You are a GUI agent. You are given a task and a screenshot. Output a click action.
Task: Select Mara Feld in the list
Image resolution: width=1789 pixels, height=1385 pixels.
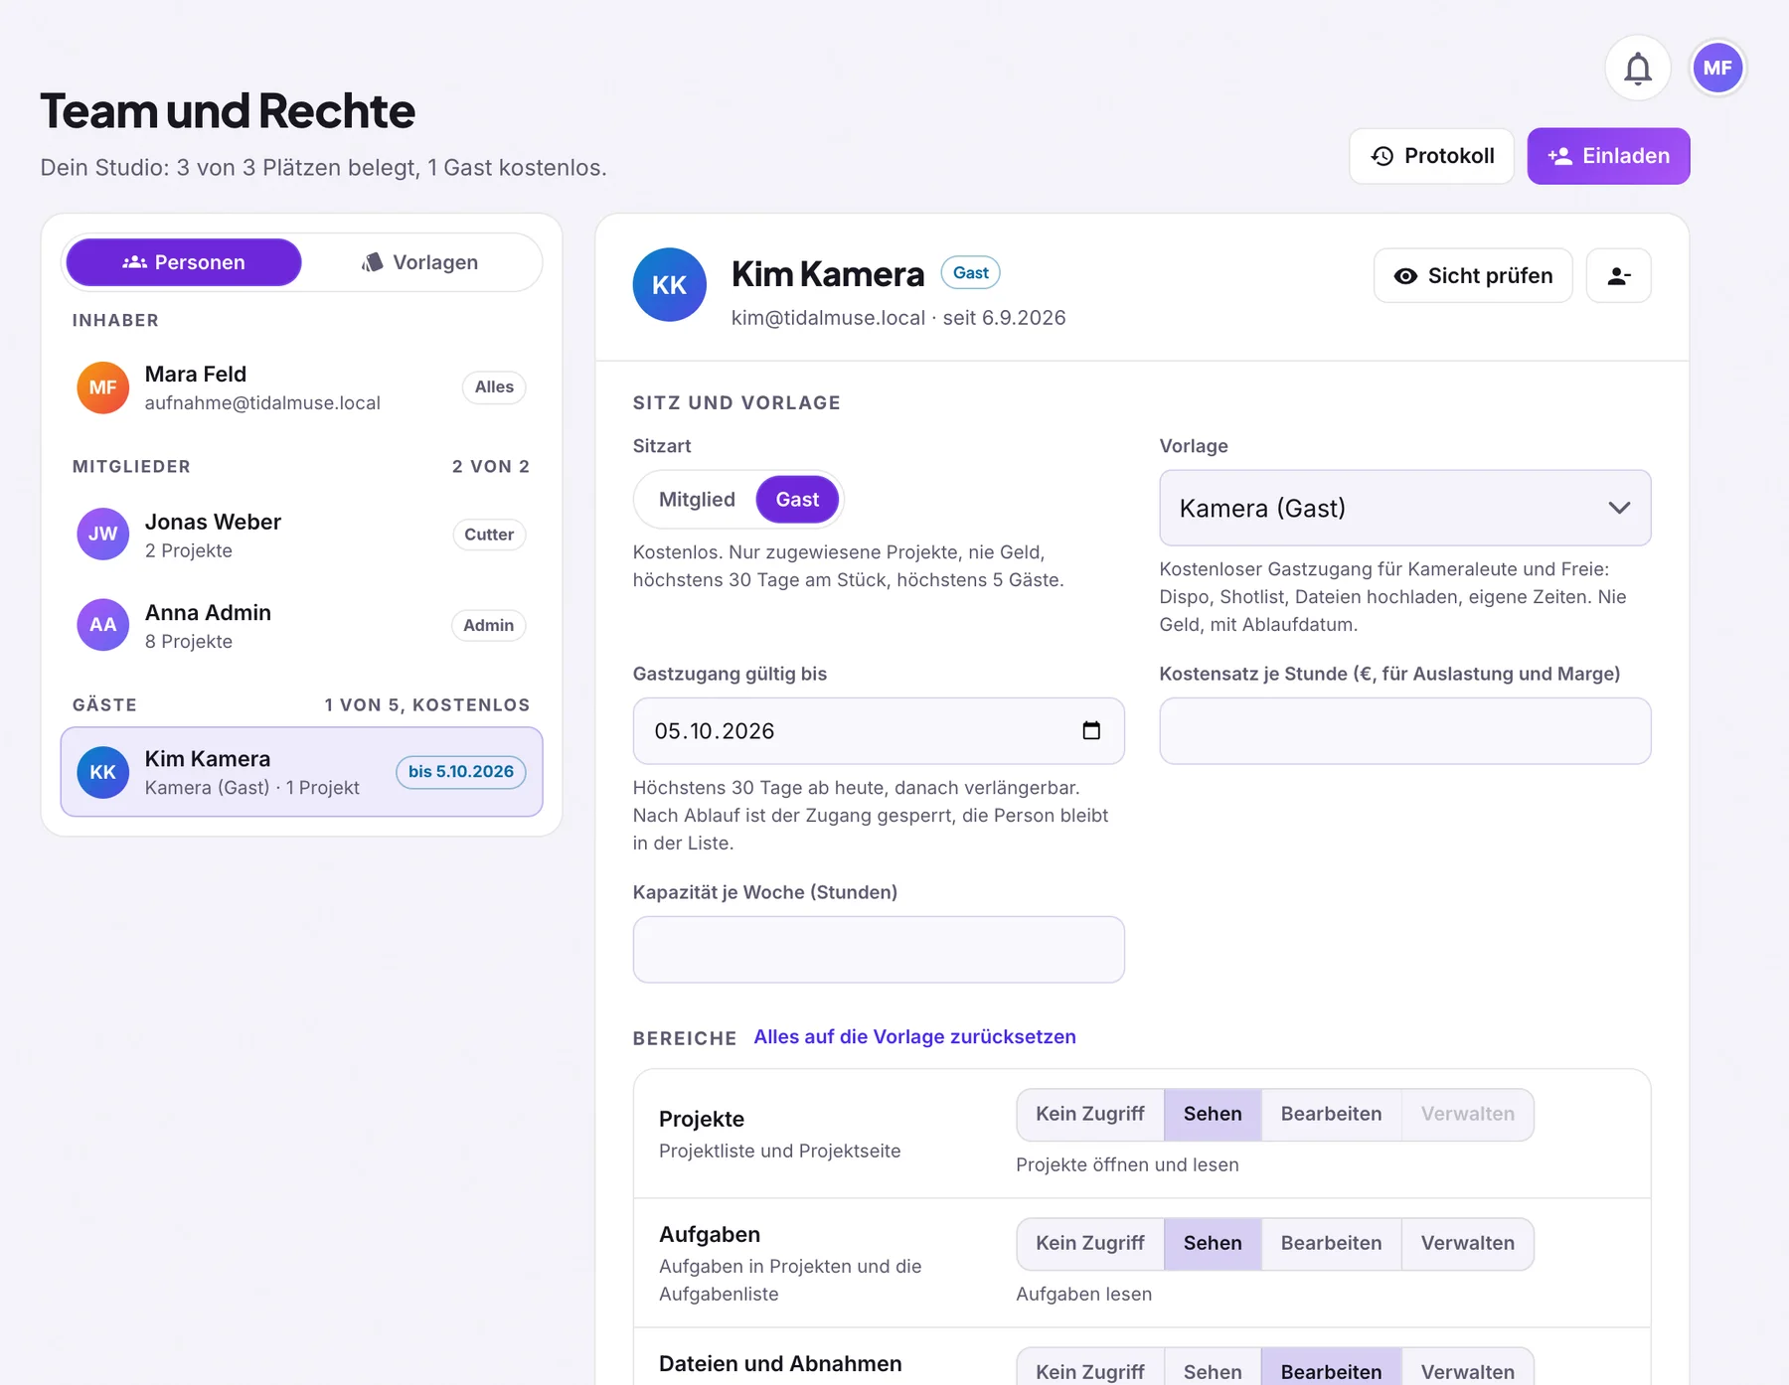click(301, 387)
